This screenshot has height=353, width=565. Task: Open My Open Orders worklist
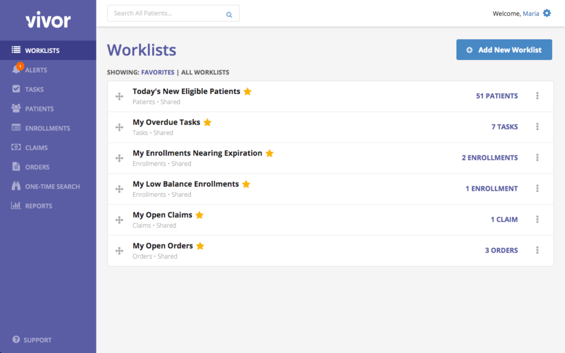pyautogui.click(x=163, y=246)
